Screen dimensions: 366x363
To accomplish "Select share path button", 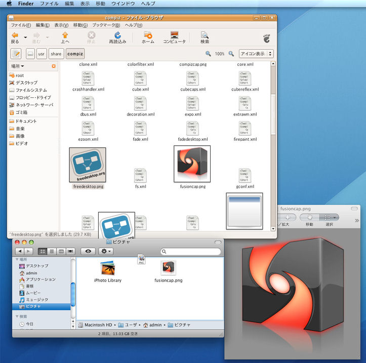I will click(56, 54).
